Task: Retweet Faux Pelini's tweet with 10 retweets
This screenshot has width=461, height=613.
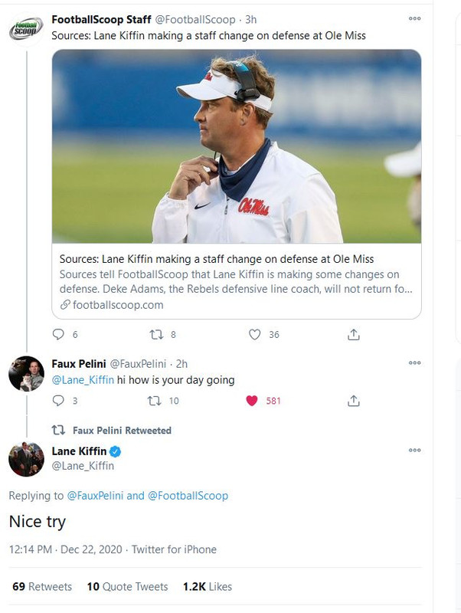Action: 155,401
